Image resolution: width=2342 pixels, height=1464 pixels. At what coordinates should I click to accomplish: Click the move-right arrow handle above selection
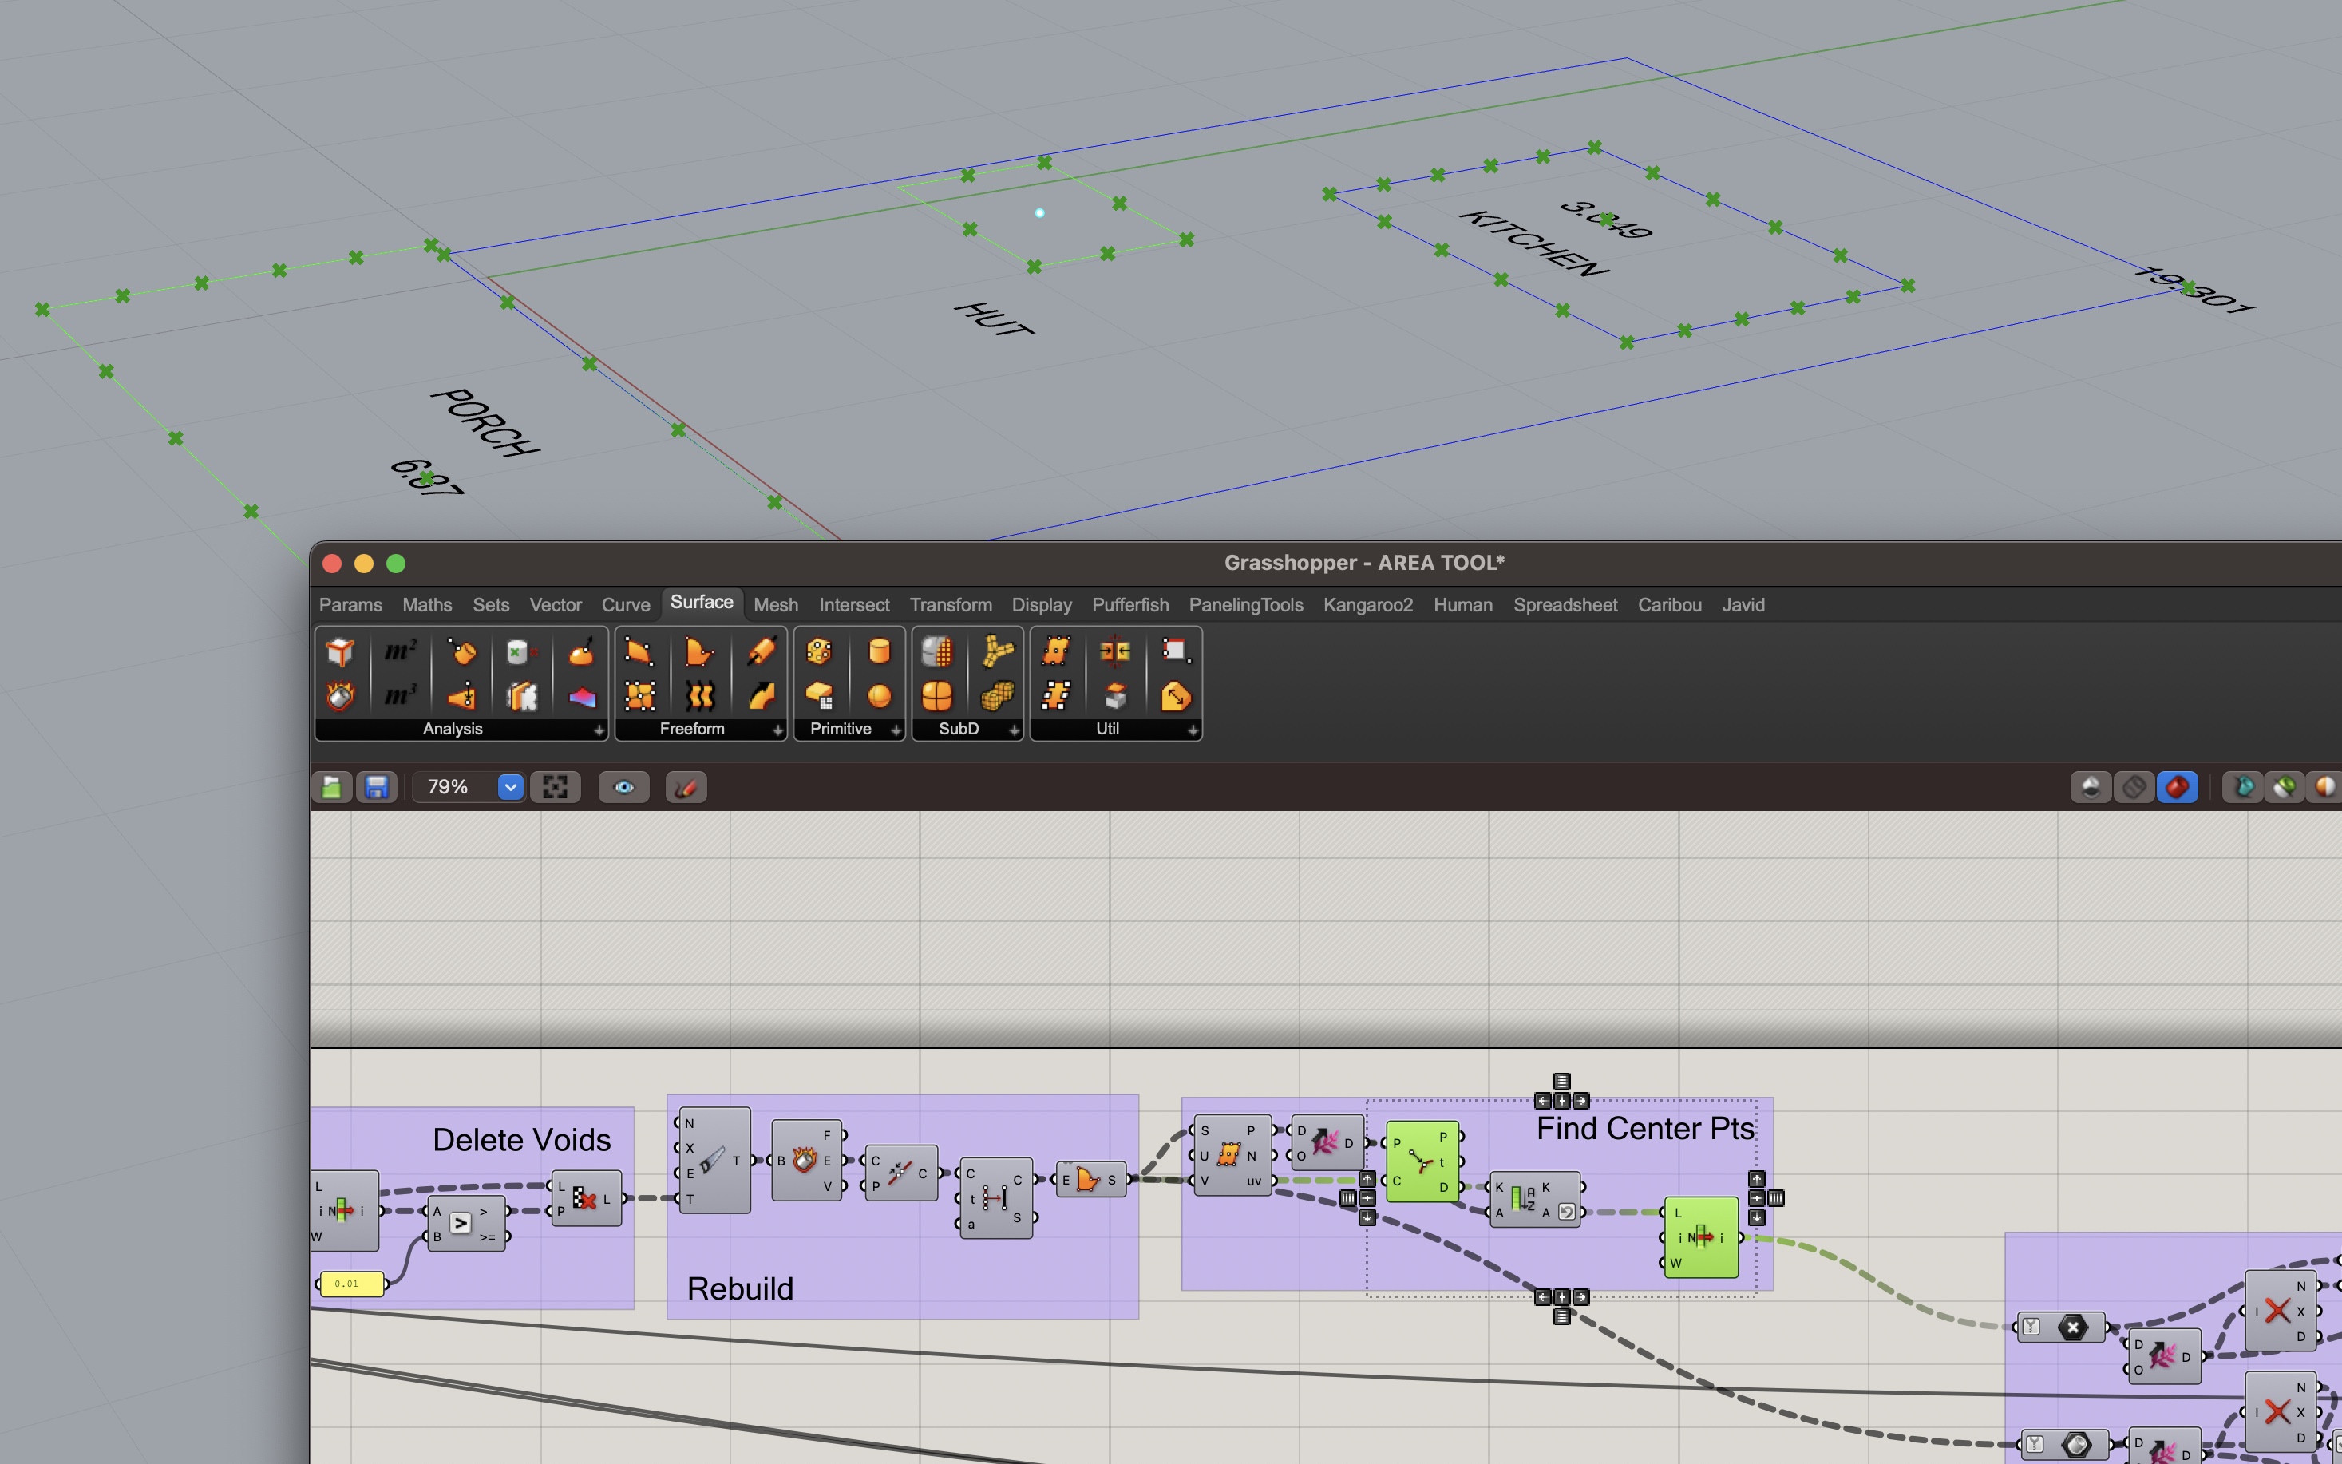click(x=1581, y=1101)
